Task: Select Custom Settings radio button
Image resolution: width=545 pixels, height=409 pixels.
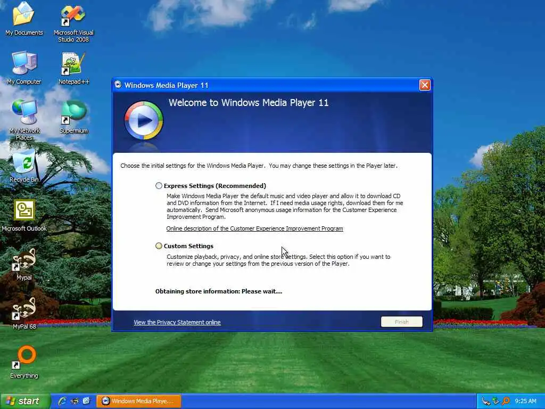Action: point(159,246)
